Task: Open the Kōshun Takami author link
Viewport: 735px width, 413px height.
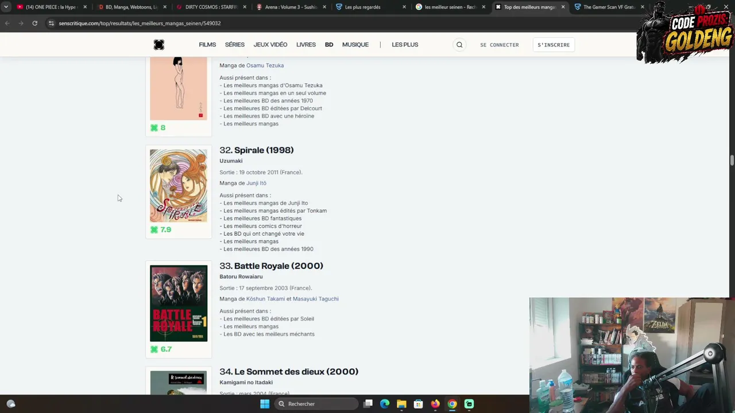Action: (x=265, y=299)
